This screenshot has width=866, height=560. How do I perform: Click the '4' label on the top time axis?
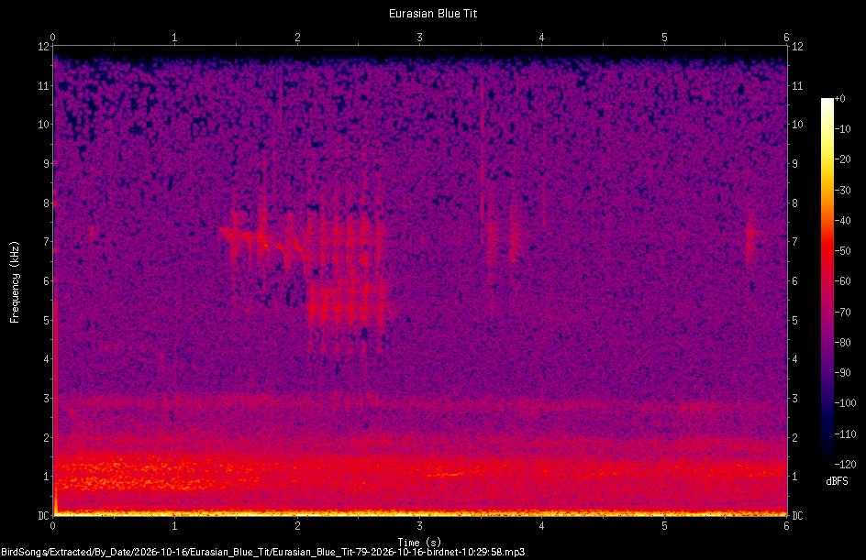pyautogui.click(x=542, y=38)
